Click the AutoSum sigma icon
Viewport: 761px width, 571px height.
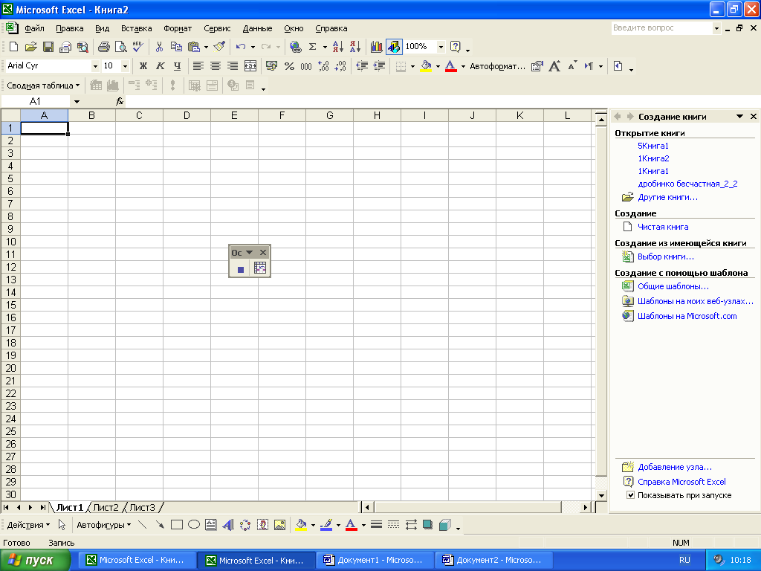pyautogui.click(x=313, y=47)
